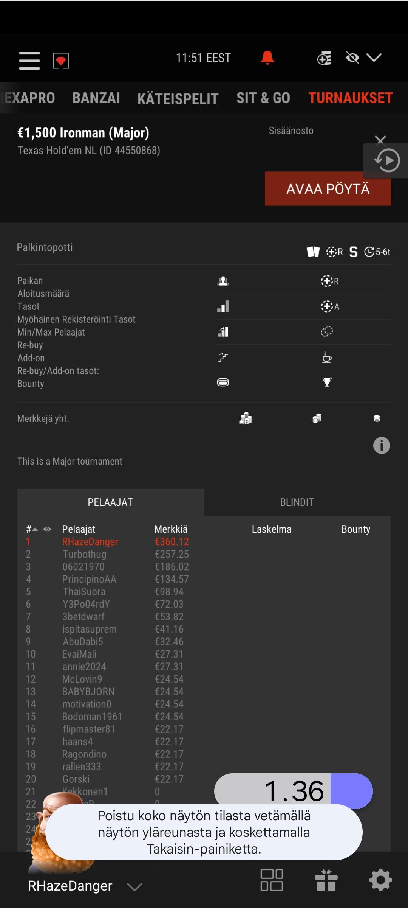Screen dimensions: 408x908
Task: Select the SIT & GO tab
Action: [263, 98]
